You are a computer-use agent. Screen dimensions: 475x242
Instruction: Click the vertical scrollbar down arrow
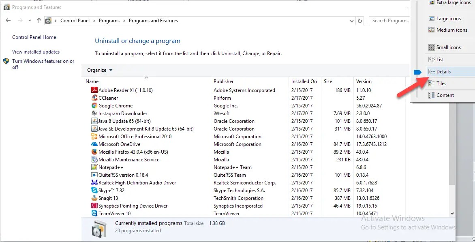click(451, 213)
